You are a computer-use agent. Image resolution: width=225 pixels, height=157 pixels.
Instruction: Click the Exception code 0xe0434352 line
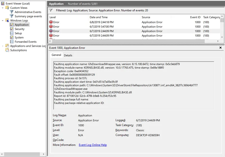71,71
